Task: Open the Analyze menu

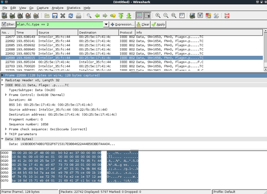Action: click(58, 8)
